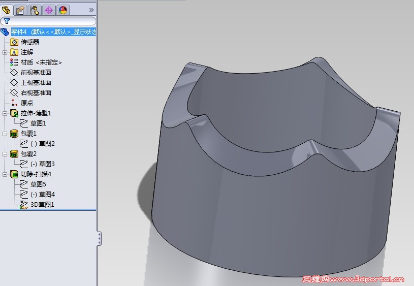Screen dimensions: 414x286
Task: Select the 零件4 root part icon
Action: tap(5, 32)
